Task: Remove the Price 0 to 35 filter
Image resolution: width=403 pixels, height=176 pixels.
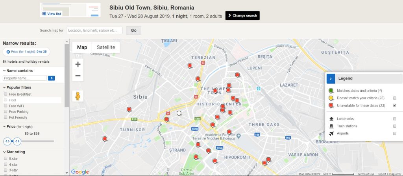Action: 8,52
